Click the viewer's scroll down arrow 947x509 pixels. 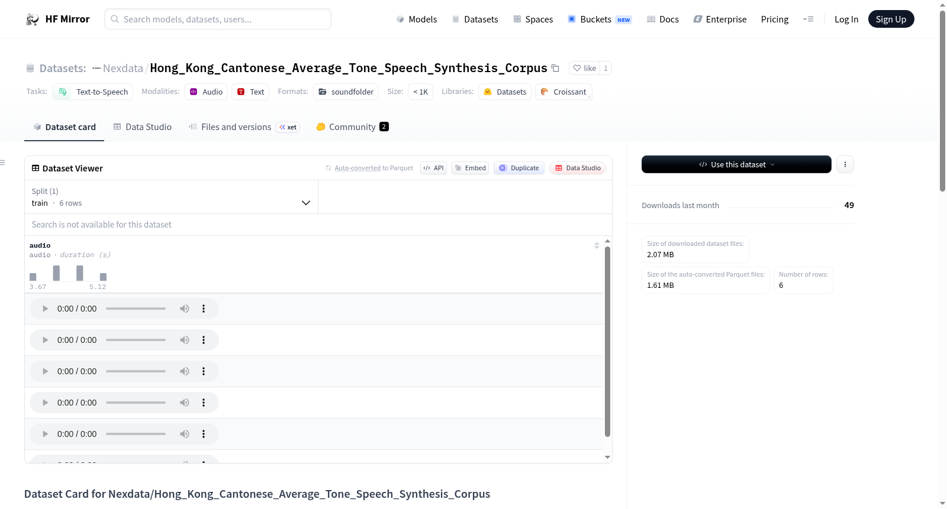pyautogui.click(x=607, y=457)
